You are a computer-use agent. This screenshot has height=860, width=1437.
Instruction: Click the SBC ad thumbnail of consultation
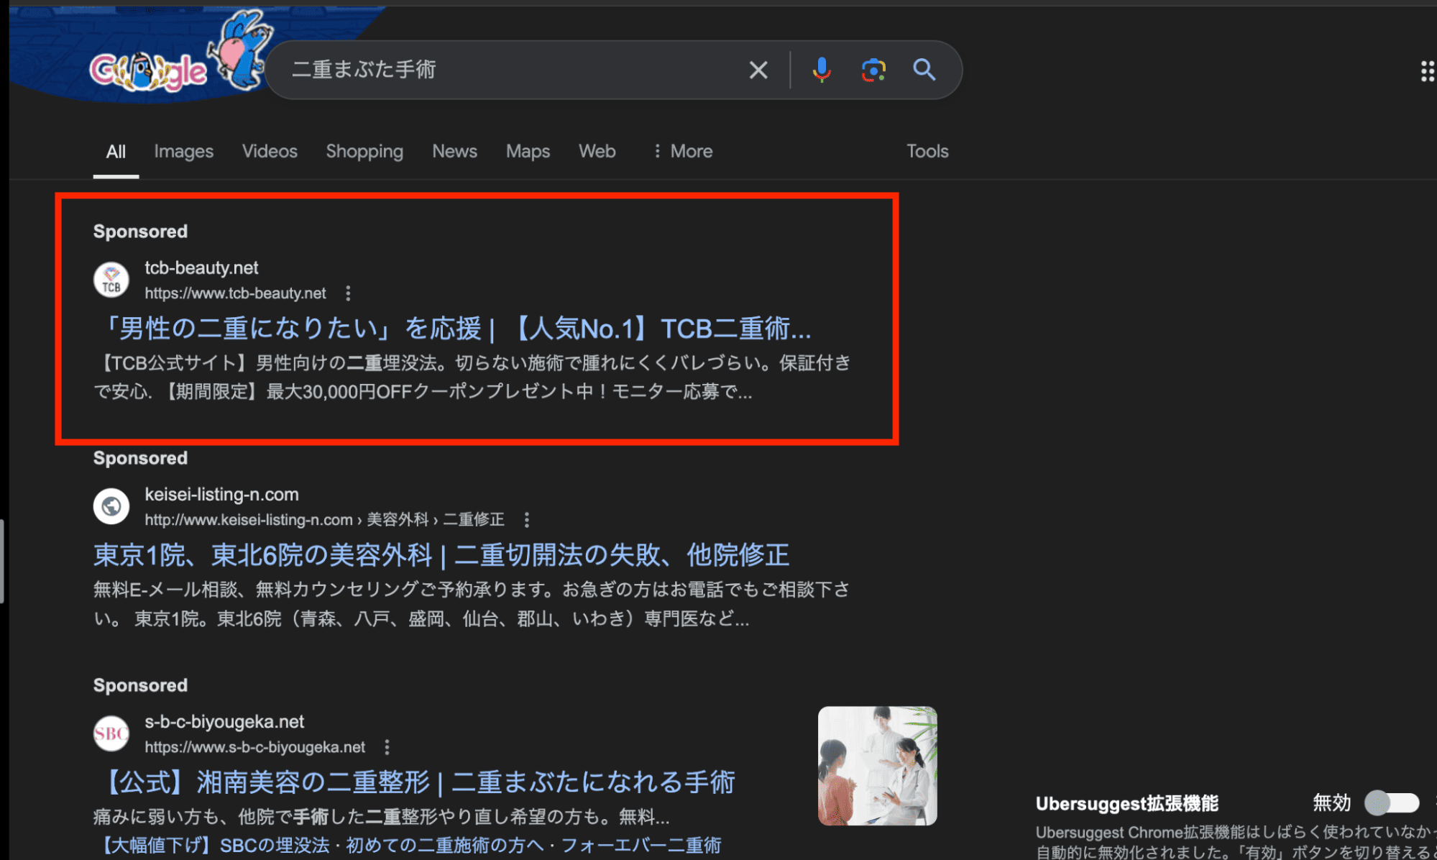878,766
